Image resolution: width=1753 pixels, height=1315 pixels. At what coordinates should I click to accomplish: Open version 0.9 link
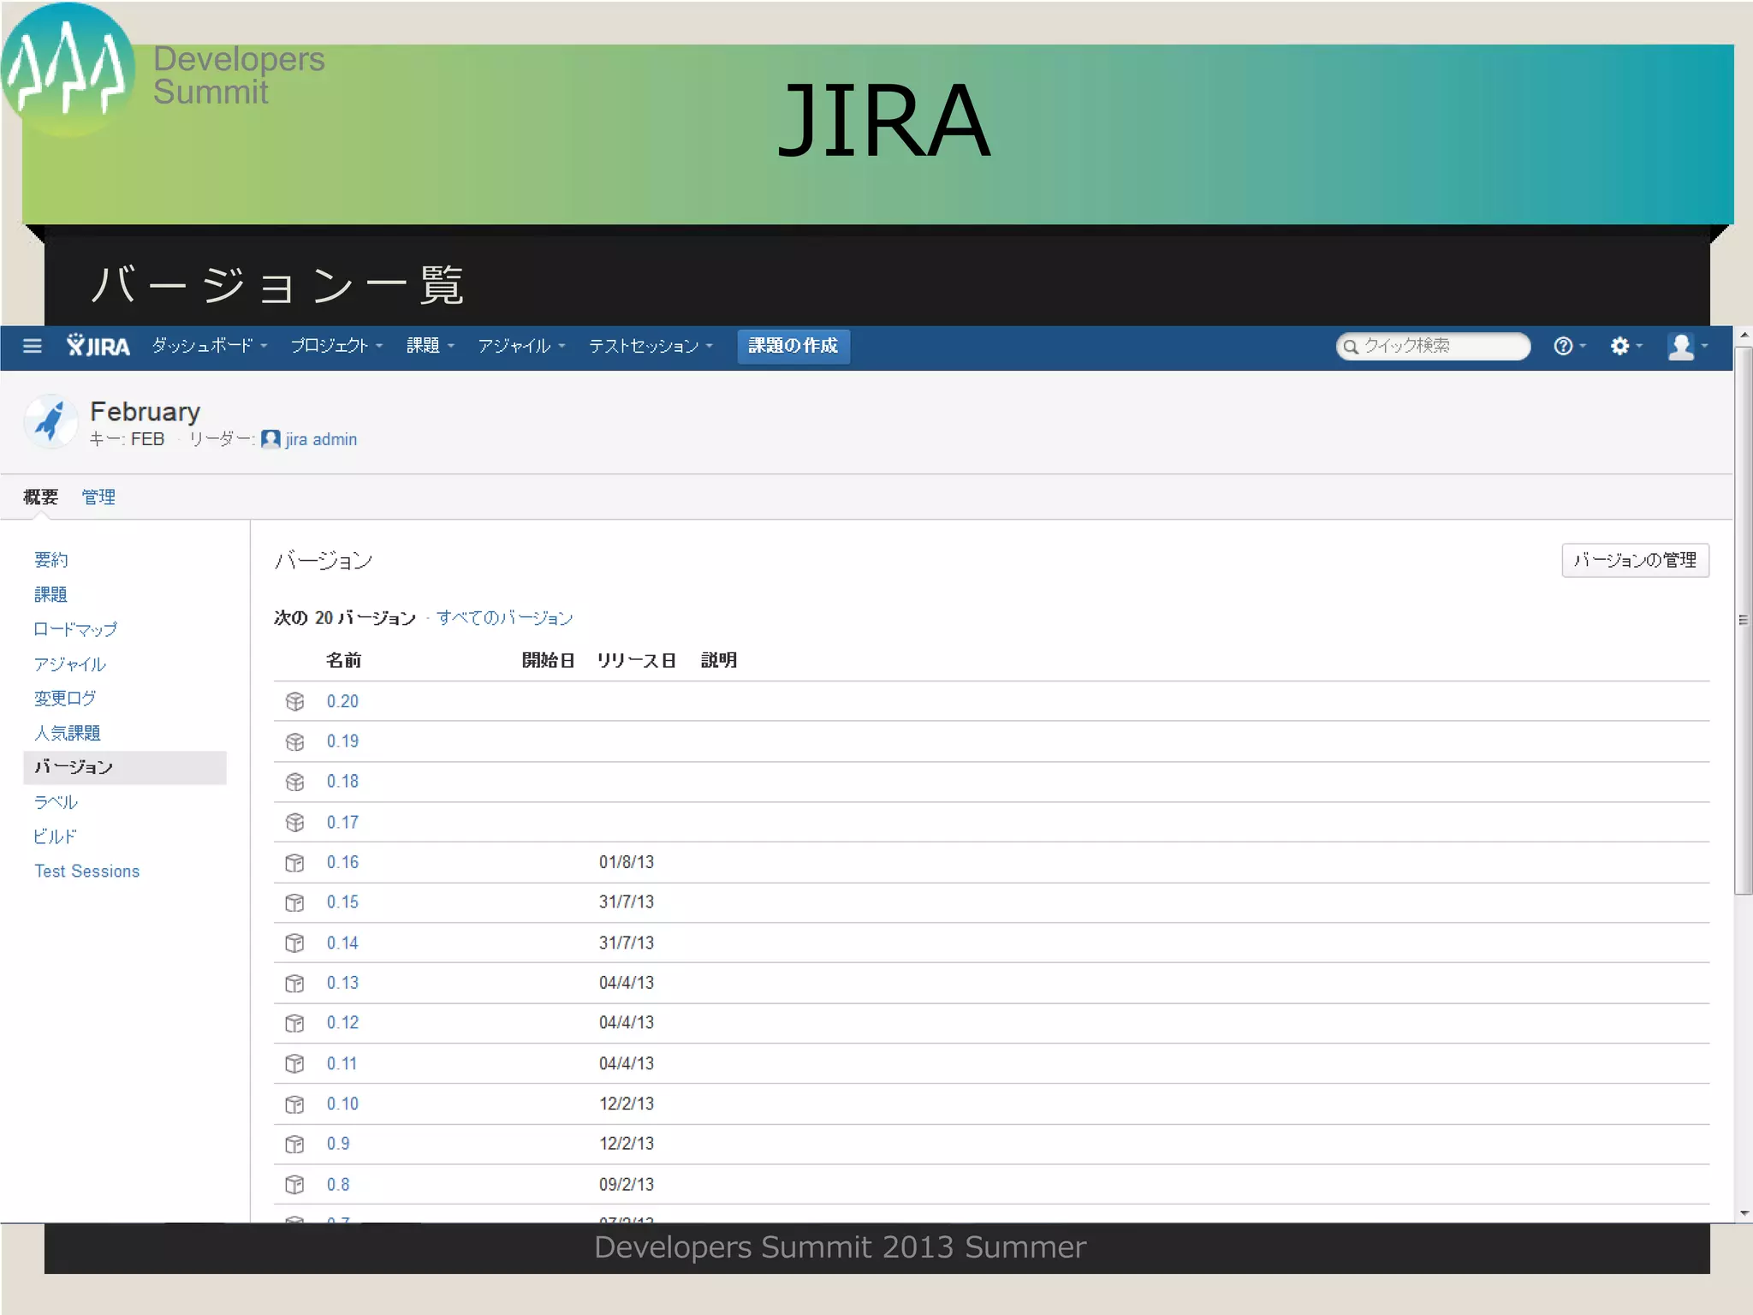click(338, 1144)
